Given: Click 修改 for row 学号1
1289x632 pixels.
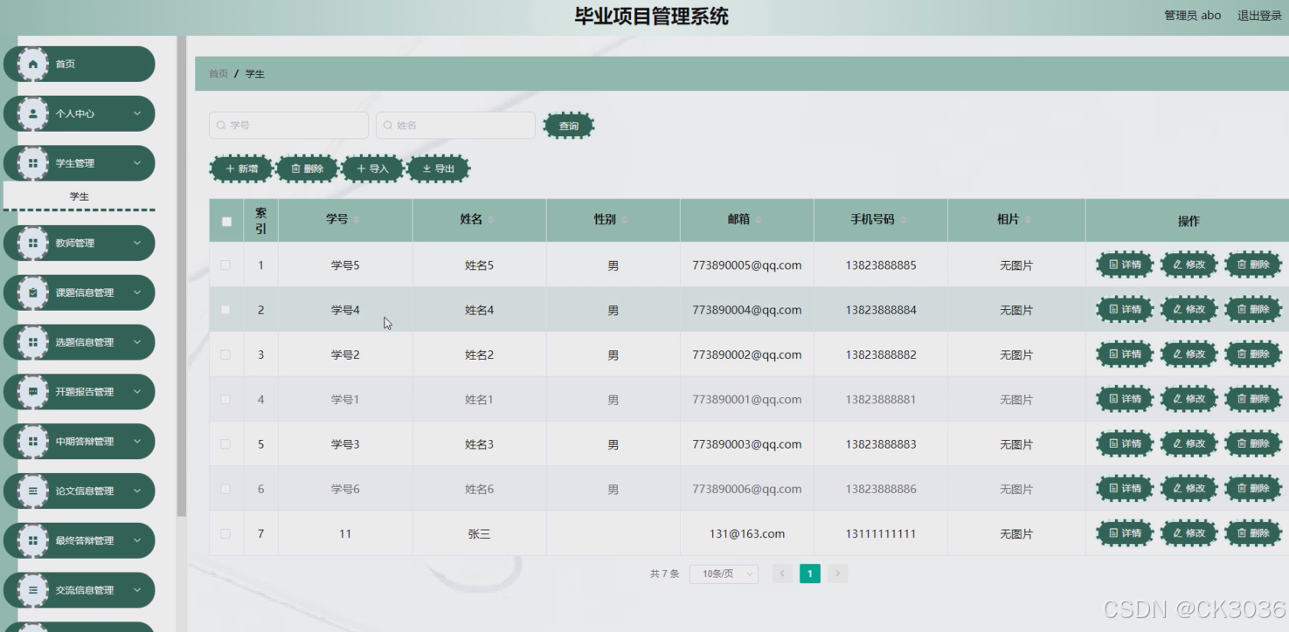Looking at the screenshot, I should click(1189, 399).
